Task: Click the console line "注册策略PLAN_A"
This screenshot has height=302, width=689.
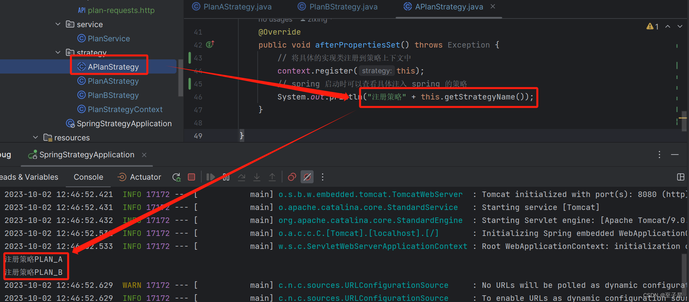Action: click(x=33, y=259)
